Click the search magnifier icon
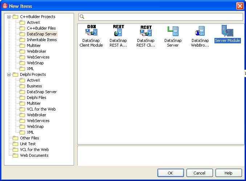Image resolution: width=246 pixels, height=181 pixels. pyautogui.click(x=82, y=17)
